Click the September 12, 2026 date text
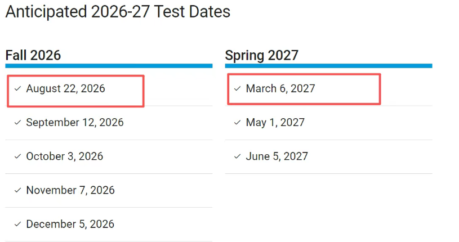 (75, 123)
